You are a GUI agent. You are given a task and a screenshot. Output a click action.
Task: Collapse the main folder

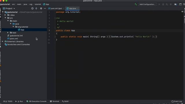point(8,21)
